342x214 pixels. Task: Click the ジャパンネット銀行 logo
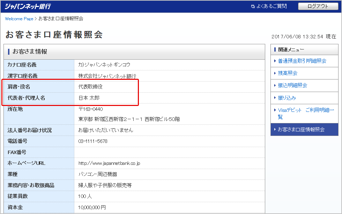click(x=28, y=6)
